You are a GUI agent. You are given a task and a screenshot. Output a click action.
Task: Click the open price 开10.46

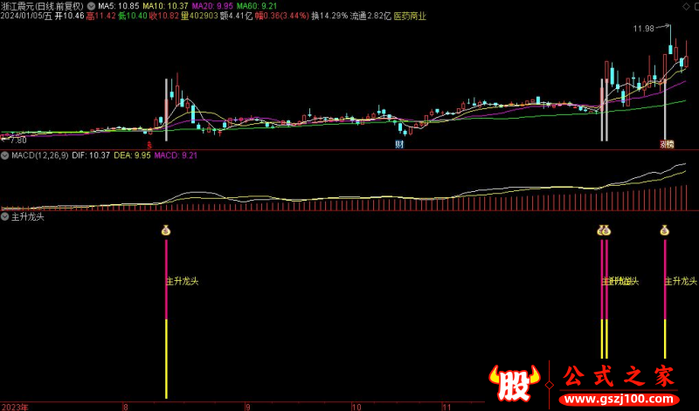click(x=69, y=16)
